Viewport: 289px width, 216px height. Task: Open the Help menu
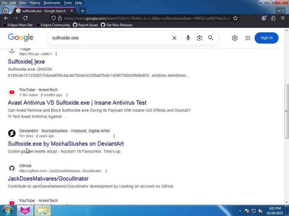pyautogui.click(x=78, y=3)
